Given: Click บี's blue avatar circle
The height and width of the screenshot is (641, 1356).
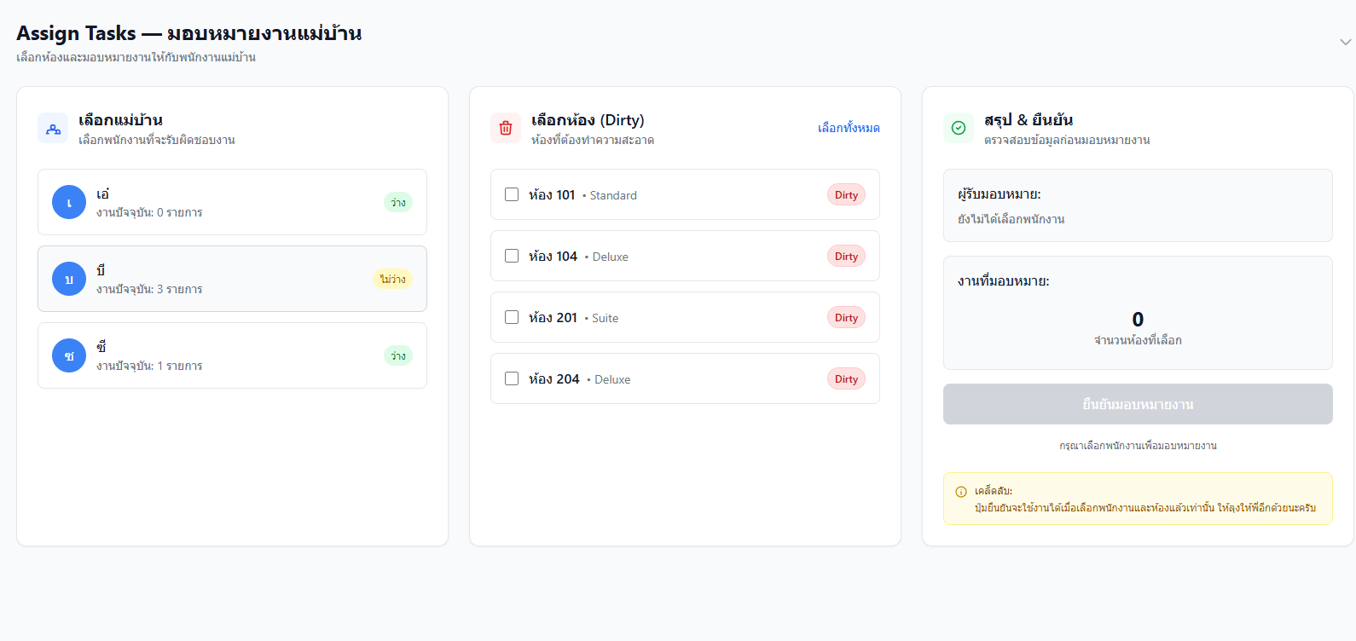Looking at the screenshot, I should pos(69,279).
